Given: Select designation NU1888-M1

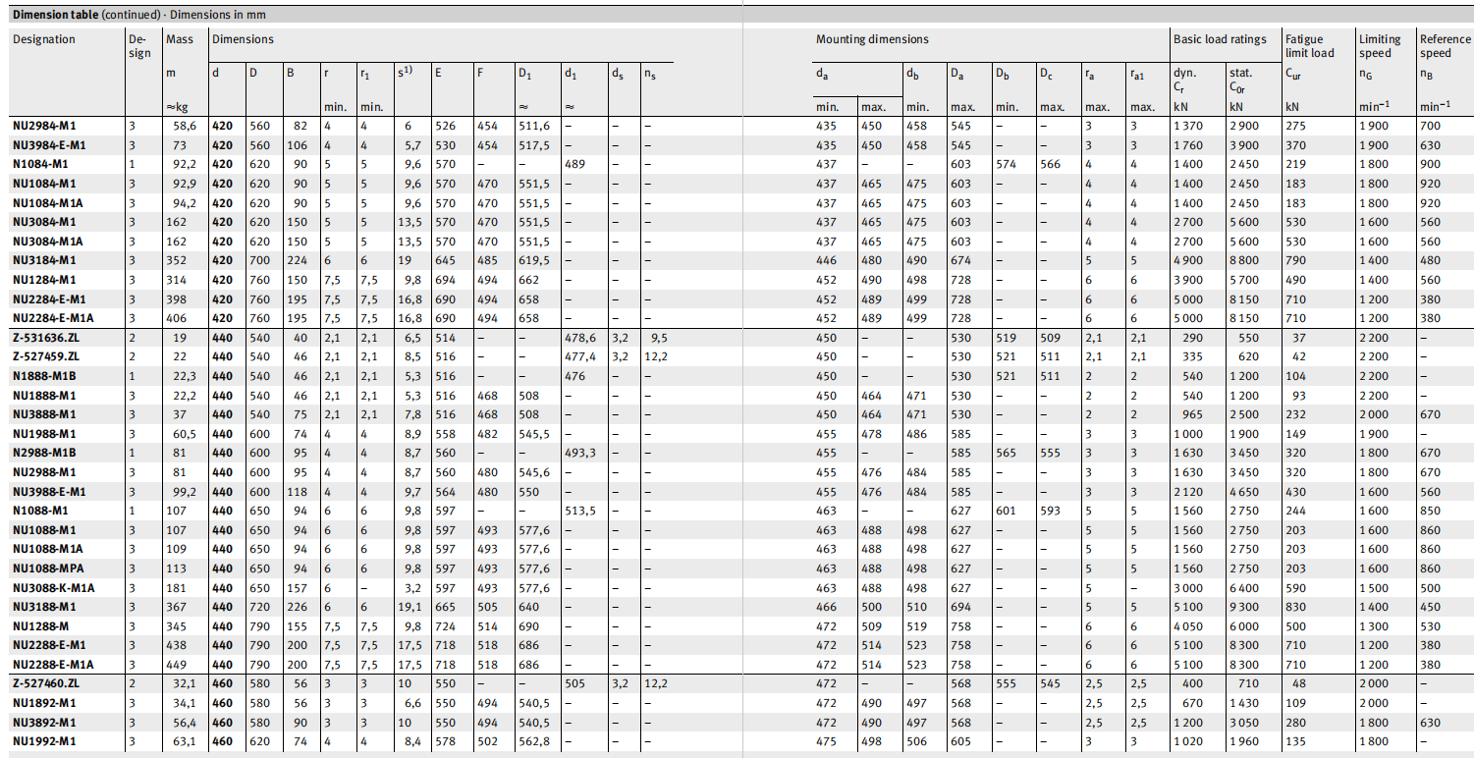Looking at the screenshot, I should 43,395.
